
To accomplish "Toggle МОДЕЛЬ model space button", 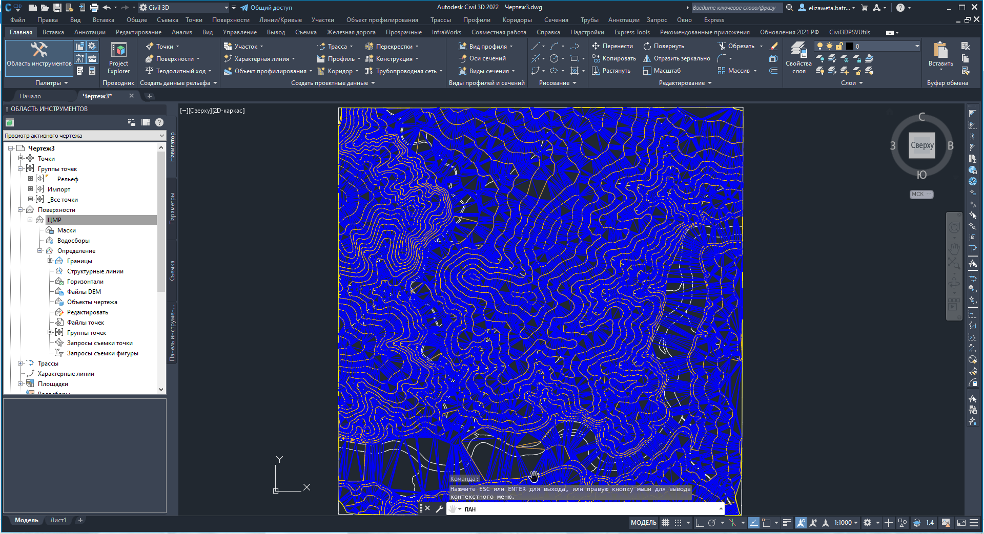I will (643, 523).
